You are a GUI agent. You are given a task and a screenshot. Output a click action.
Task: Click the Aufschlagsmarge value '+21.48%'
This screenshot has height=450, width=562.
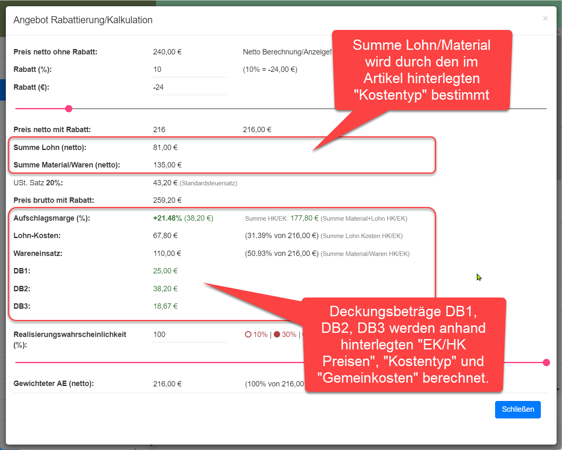tap(167, 218)
